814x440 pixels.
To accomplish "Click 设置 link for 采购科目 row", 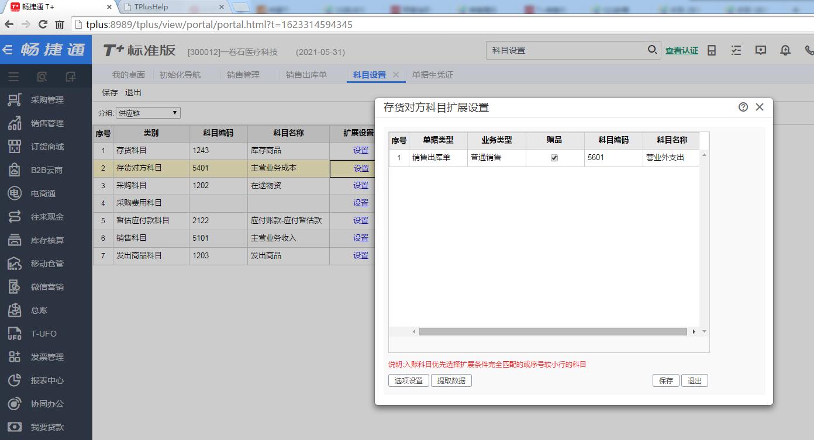I will point(361,185).
